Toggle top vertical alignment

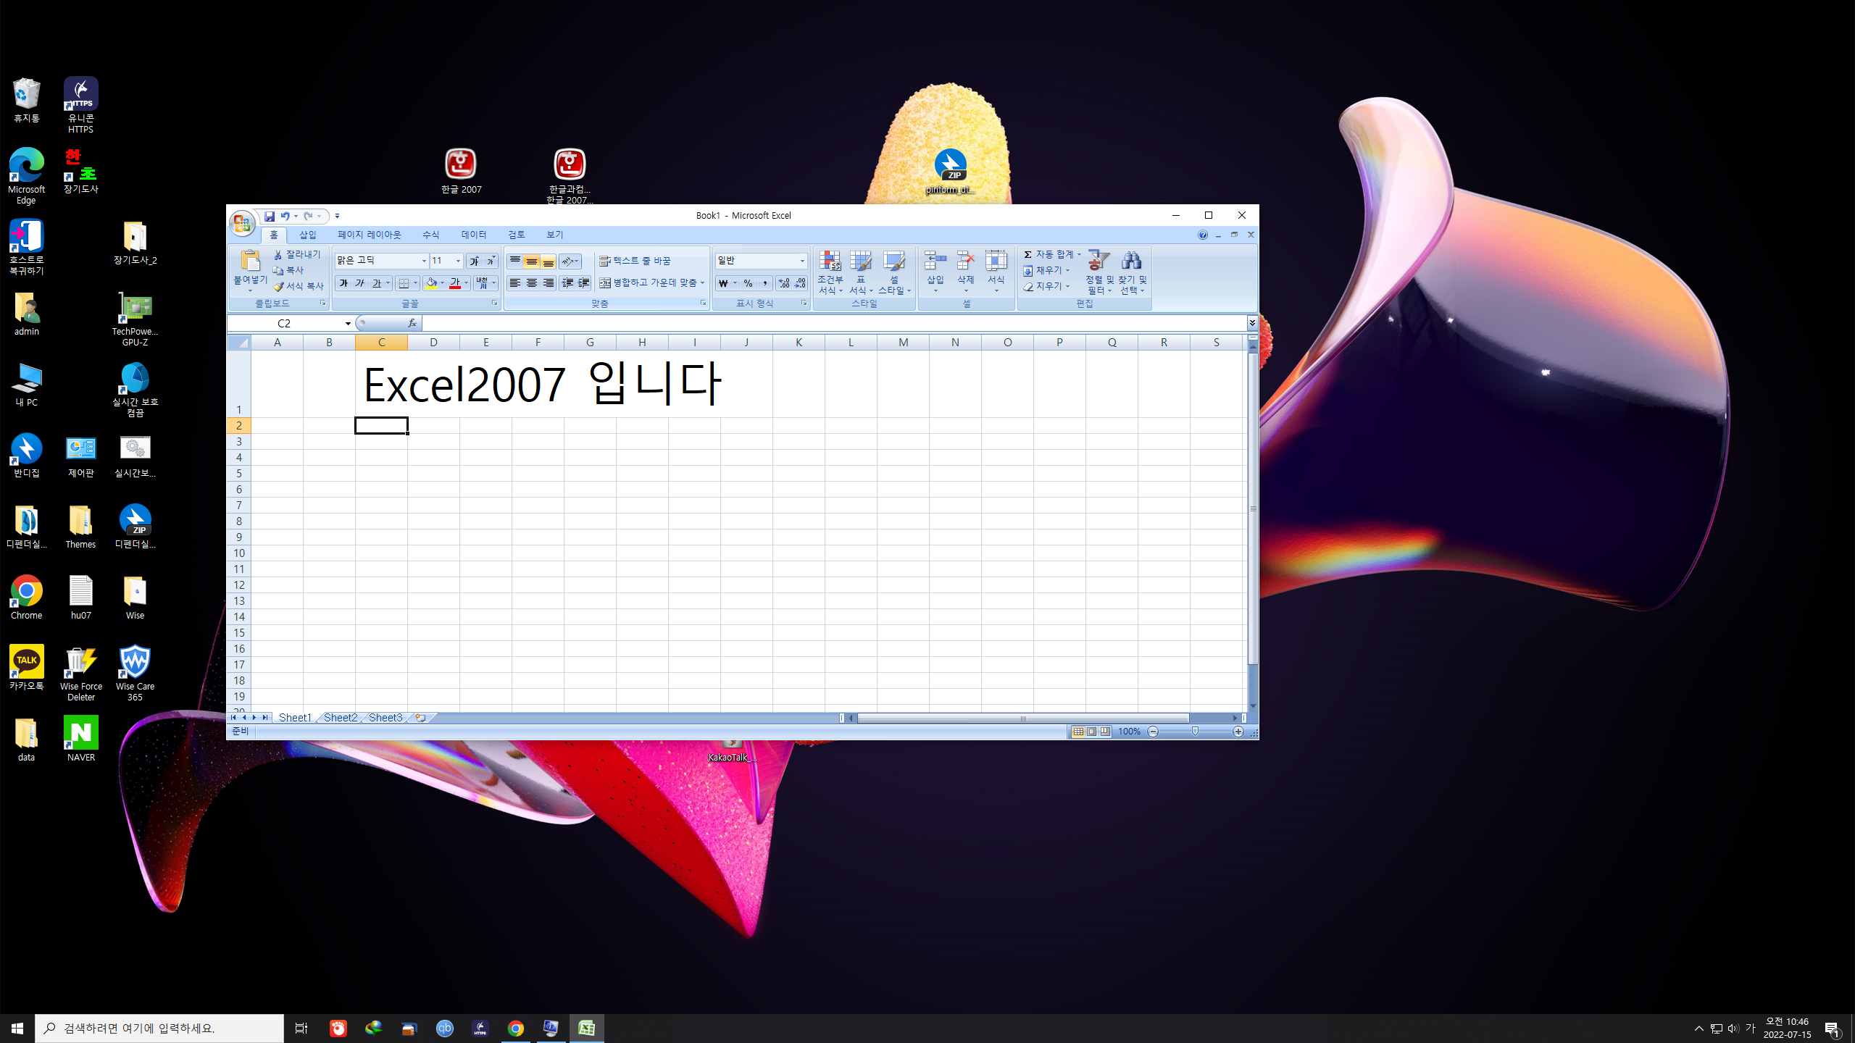(x=515, y=261)
